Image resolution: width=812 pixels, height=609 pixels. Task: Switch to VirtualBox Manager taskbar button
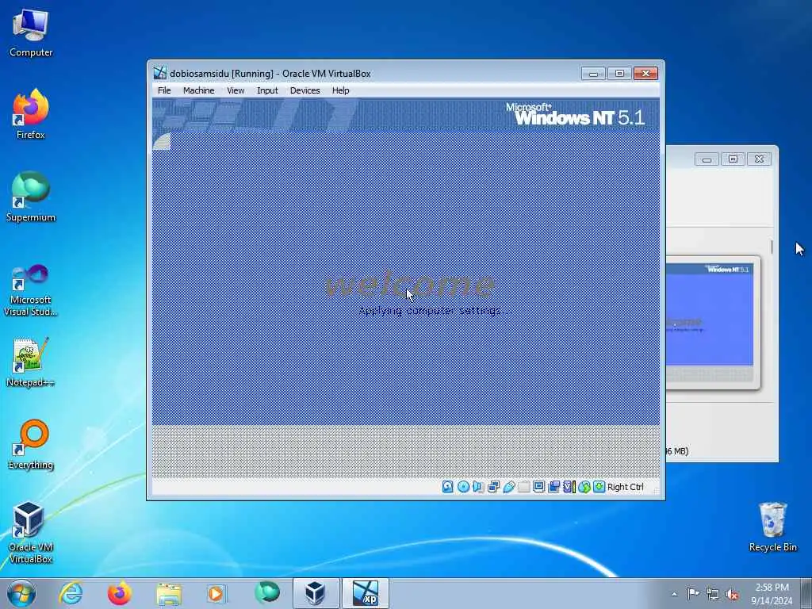pos(316,593)
